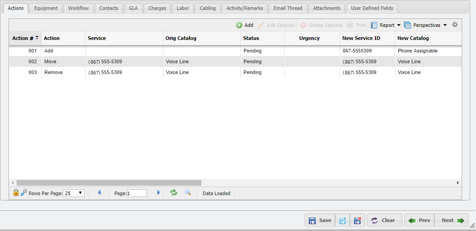Click the padlock icon in grid footer
476x231 pixels.
(x=16, y=193)
